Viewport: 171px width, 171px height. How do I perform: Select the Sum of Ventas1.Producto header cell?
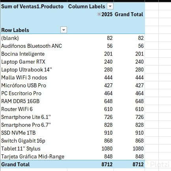[x=32, y=6]
